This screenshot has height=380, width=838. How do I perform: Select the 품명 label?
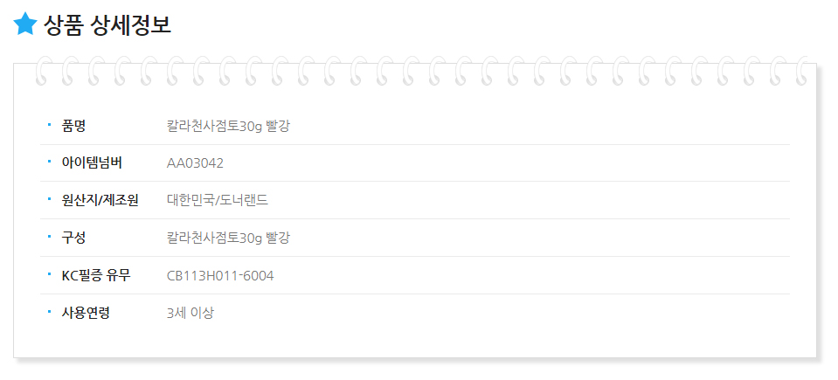tap(73, 126)
